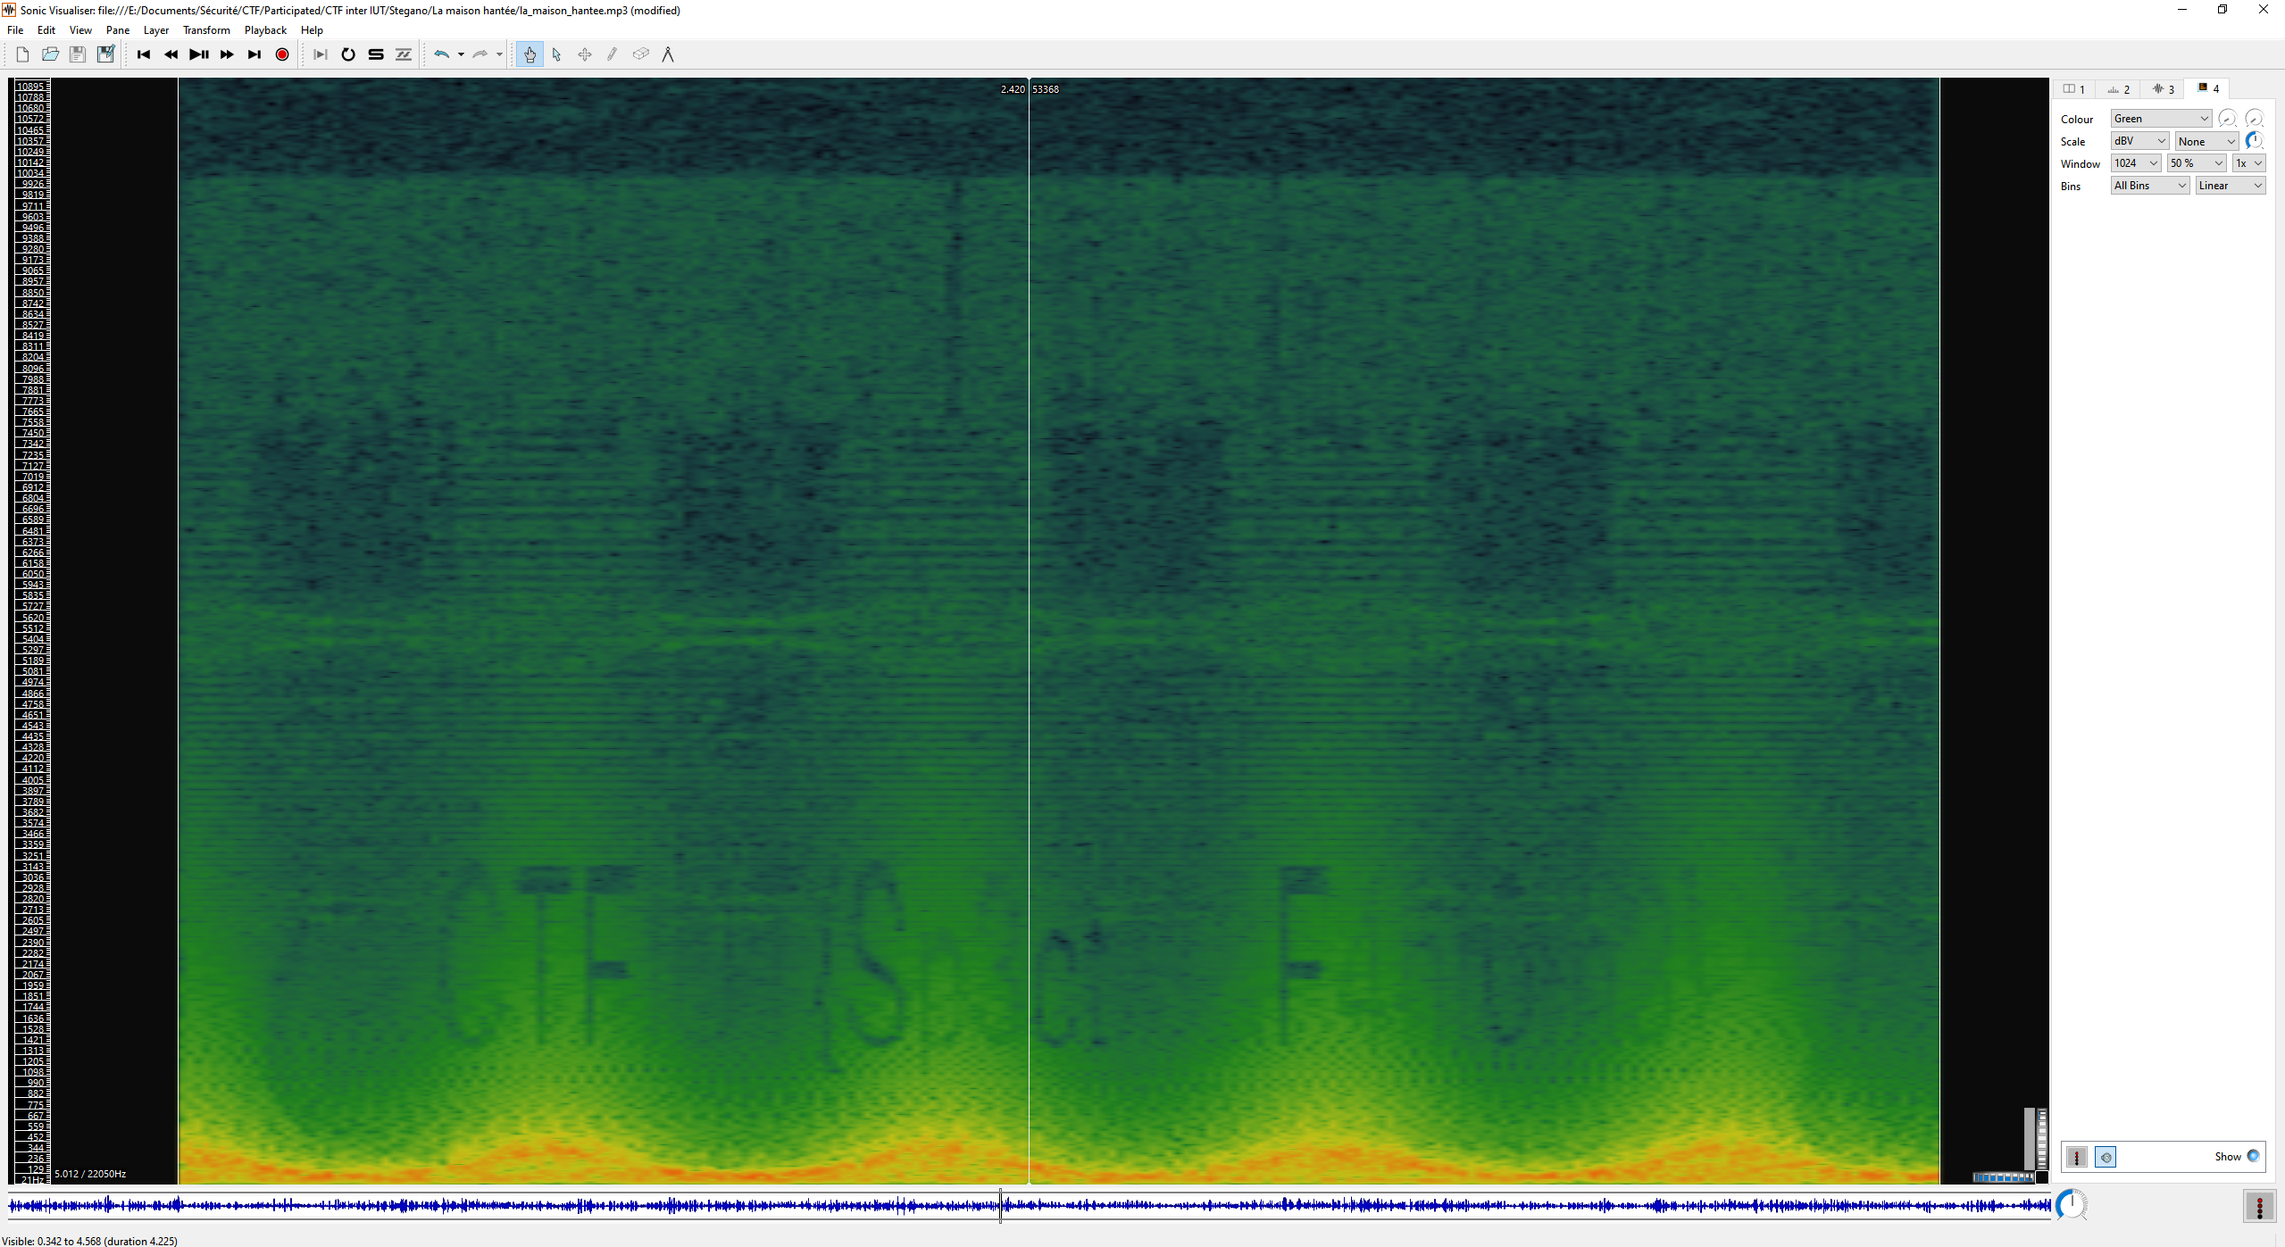Open the Pane menu

pyautogui.click(x=118, y=30)
